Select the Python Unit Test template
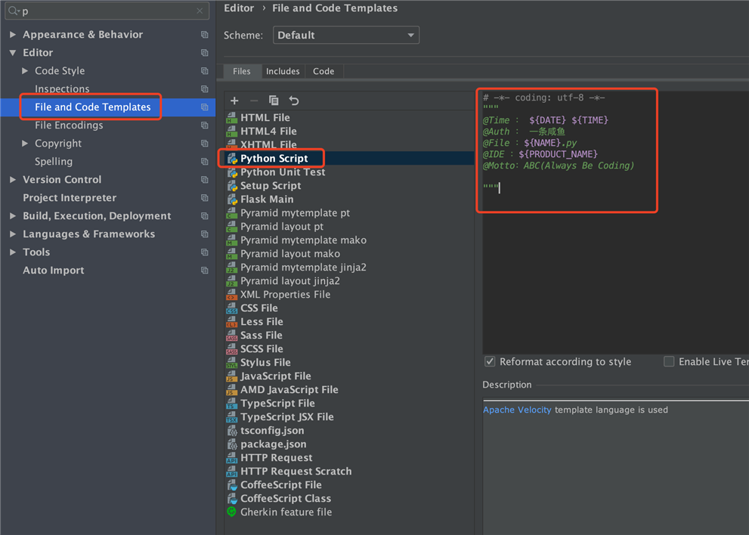Image resolution: width=749 pixels, height=535 pixels. coord(283,172)
